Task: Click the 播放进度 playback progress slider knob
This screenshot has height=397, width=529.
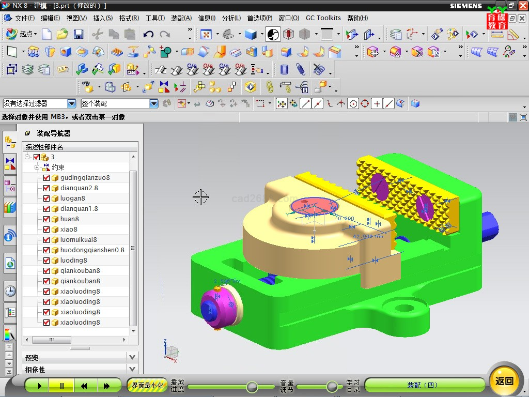Action: [x=252, y=386]
